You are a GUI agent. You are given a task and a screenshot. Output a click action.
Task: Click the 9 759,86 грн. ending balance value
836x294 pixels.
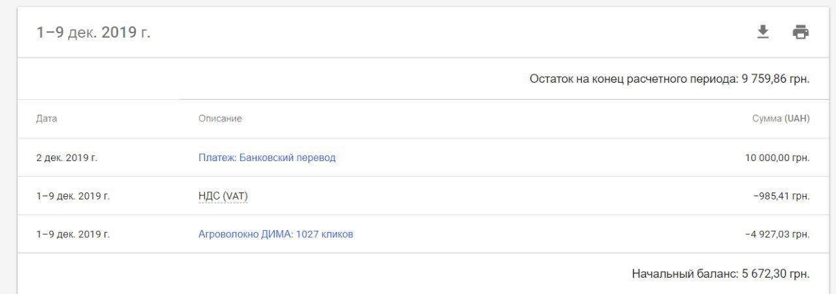click(x=776, y=79)
